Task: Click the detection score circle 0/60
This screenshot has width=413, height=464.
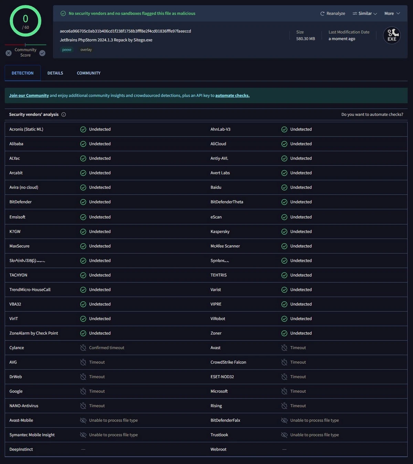Action: point(25,21)
